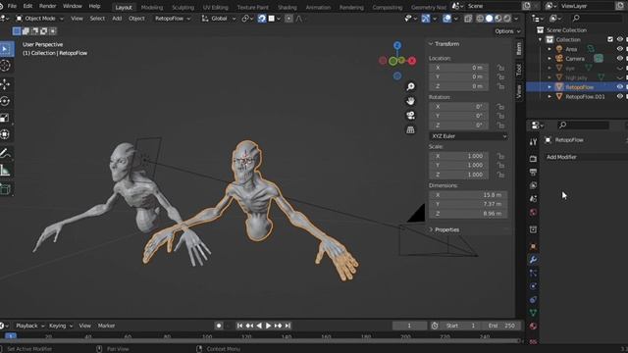Viewport: 628px width, 353px height.
Task: Click the pan view hand icon
Action: pos(410,101)
